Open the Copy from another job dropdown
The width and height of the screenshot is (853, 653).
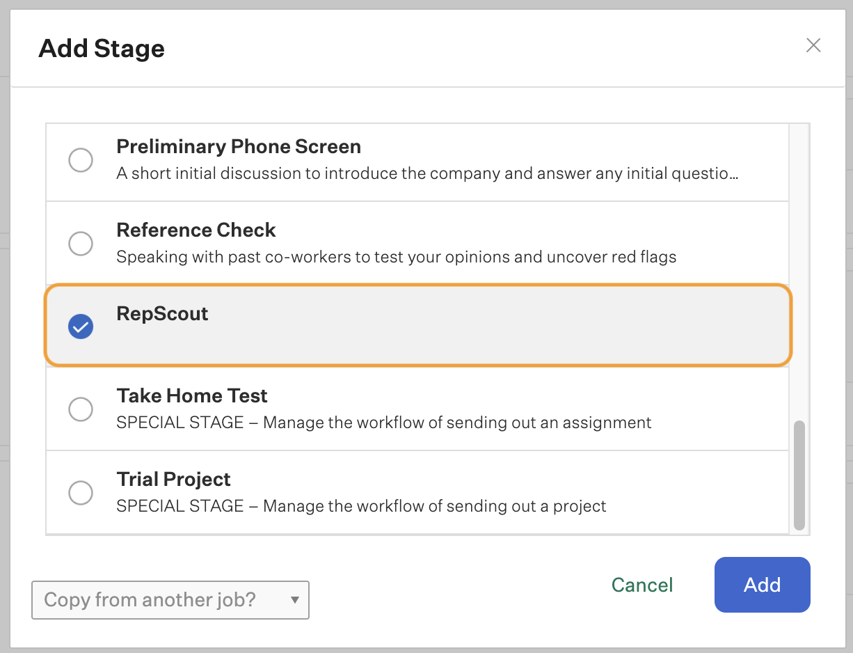click(x=170, y=600)
